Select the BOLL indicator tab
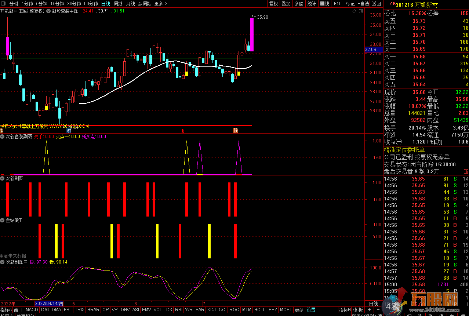This screenshot has width=469, height=316. coord(260,310)
